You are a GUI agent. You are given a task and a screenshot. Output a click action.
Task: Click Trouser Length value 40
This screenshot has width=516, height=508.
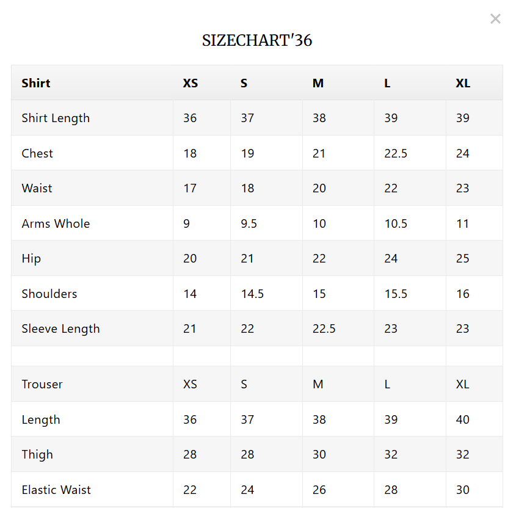point(463,419)
